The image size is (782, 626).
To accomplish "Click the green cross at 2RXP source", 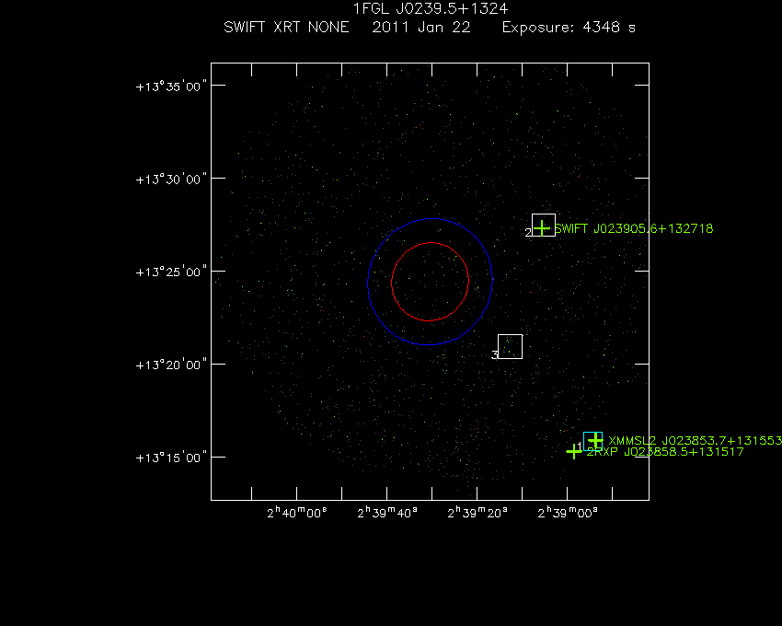I will (x=574, y=451).
